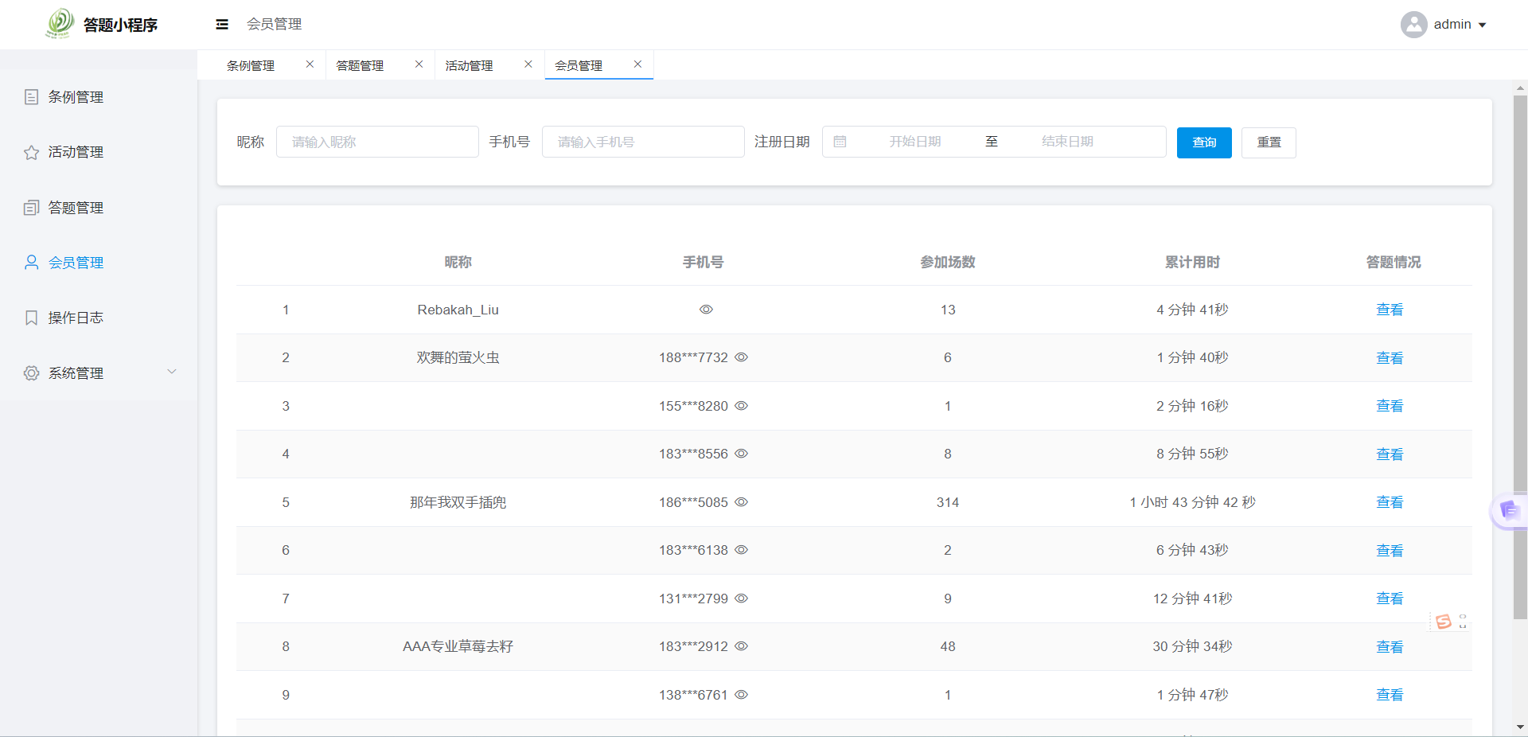1528x737 pixels.
Task: Click the 314 sessions count cell
Action: click(x=947, y=502)
